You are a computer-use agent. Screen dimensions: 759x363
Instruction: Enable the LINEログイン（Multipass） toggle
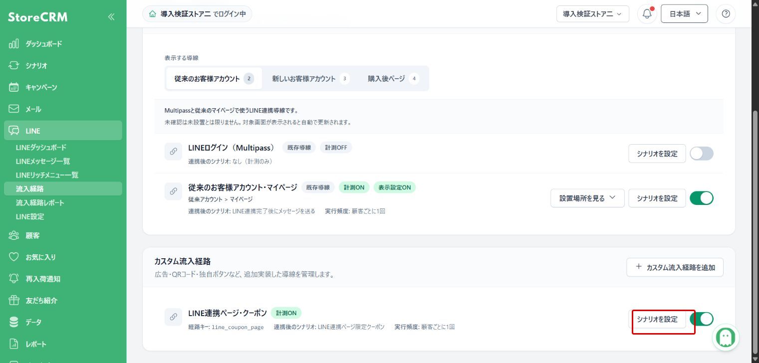[702, 154]
